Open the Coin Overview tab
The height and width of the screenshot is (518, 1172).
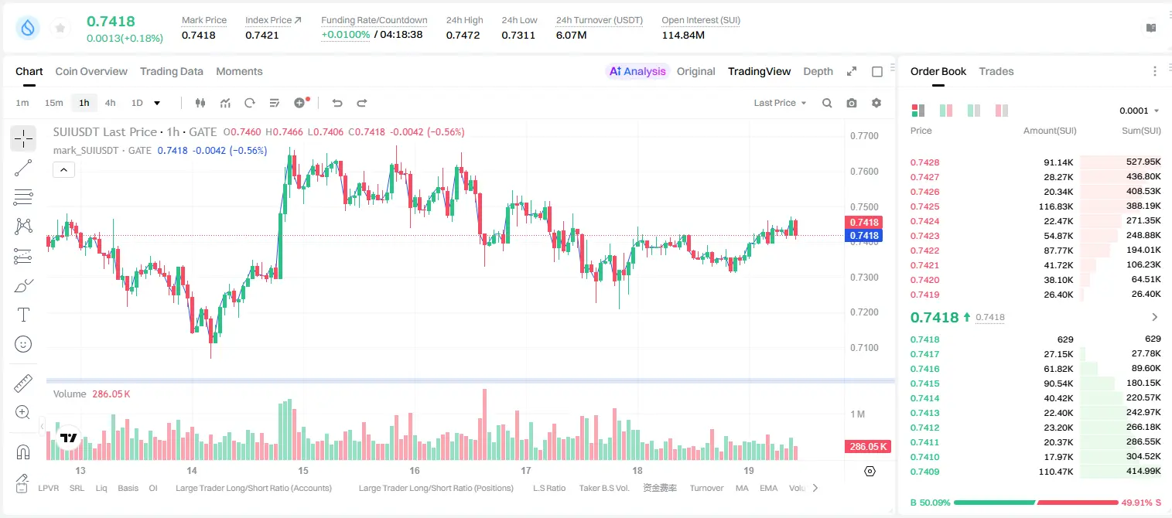(91, 71)
